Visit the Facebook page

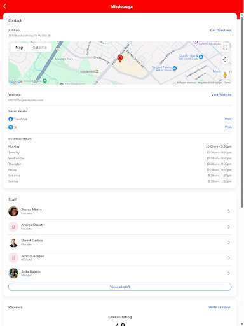point(228,119)
